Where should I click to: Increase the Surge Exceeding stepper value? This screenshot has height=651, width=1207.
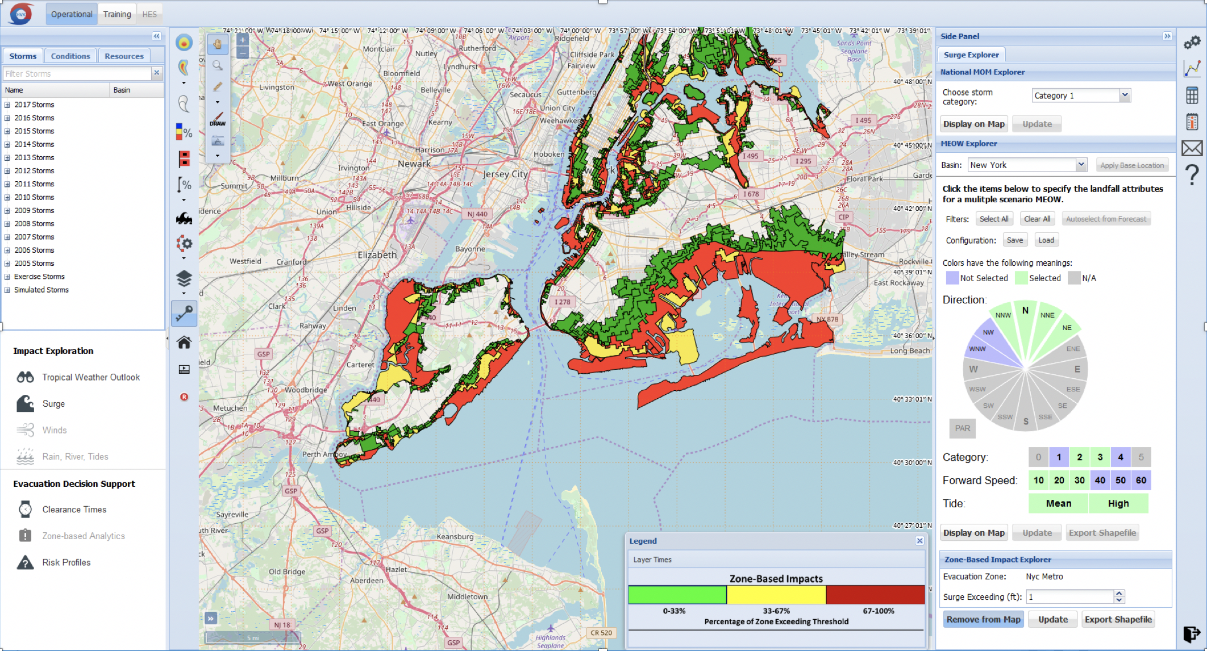pos(1119,593)
